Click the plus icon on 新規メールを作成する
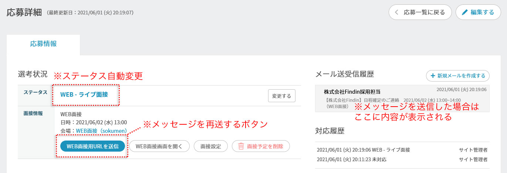 pos(433,76)
